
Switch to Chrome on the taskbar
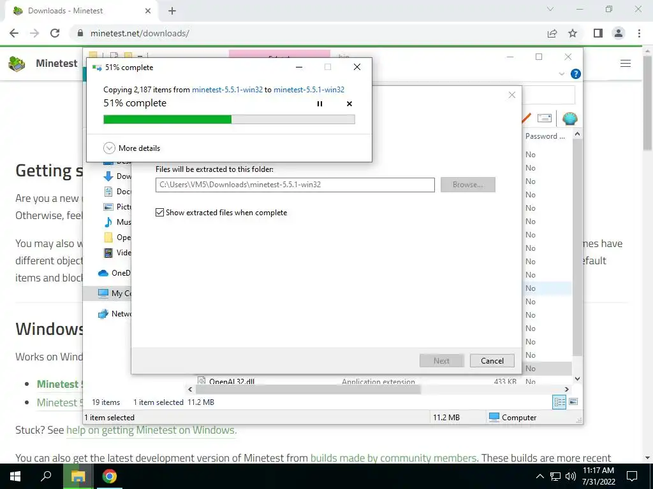[x=110, y=476]
